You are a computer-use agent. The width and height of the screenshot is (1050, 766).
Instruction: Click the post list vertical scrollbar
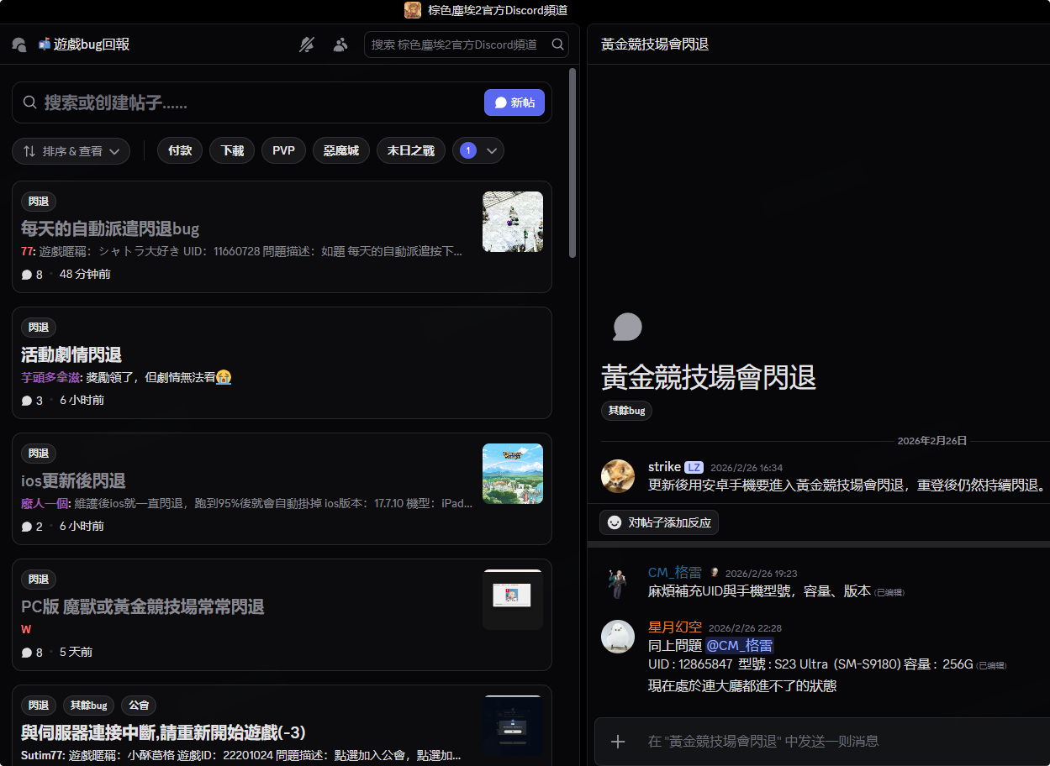[x=572, y=162]
